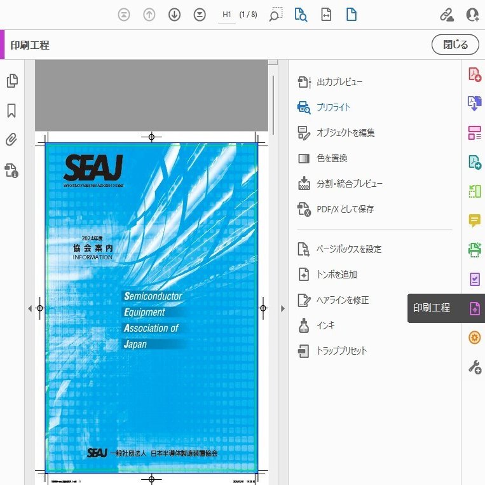Collapse right tools pane arrow
The width and height of the screenshot is (485, 485).
point(283,308)
